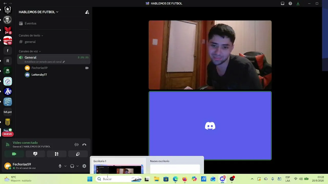Open the soundboard
Image resolution: width=328 pixels, height=184 pixels.
[x=78, y=154]
